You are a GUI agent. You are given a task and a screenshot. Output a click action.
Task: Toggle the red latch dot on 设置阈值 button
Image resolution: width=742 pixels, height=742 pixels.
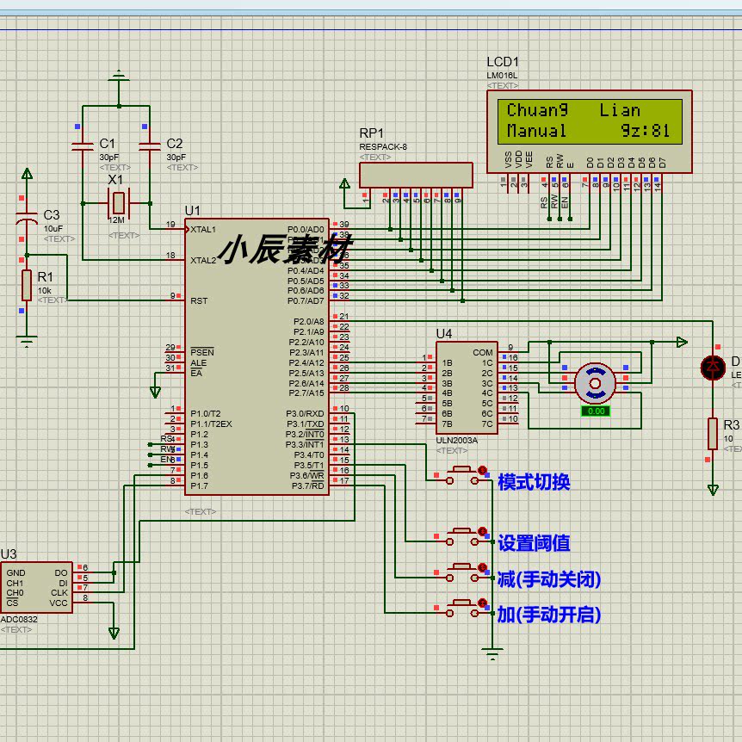pos(482,531)
